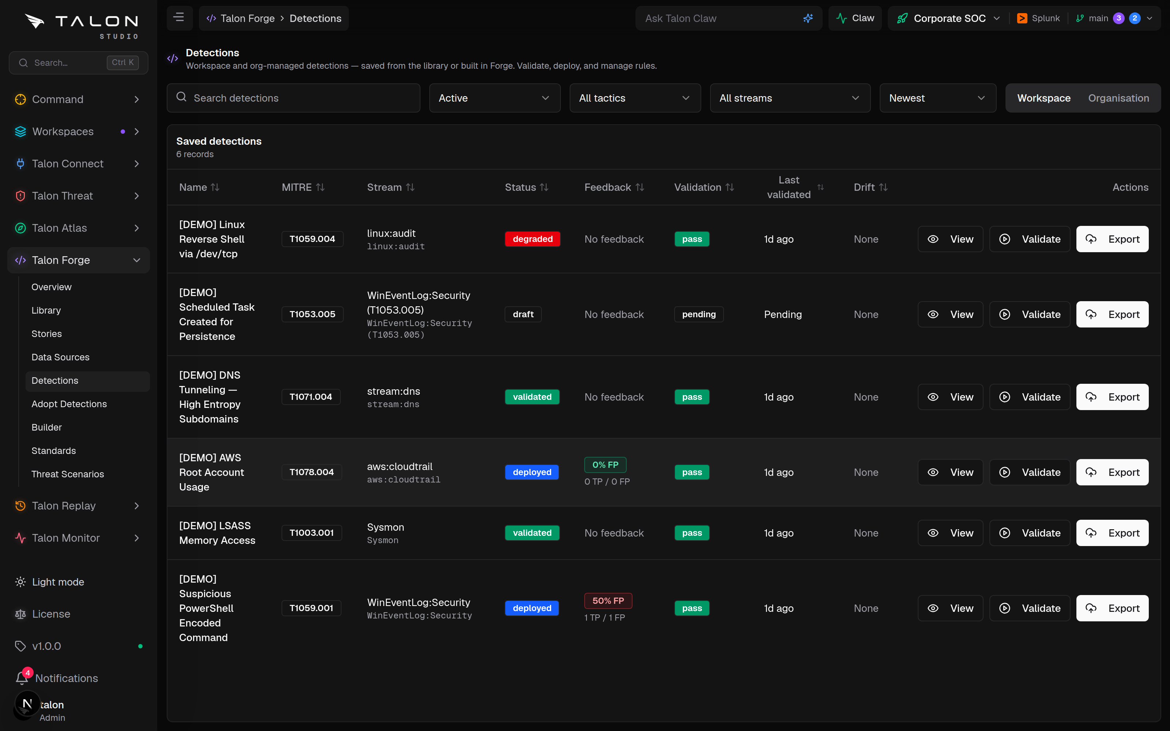Click the purple 3 badge
Viewport: 1170px width, 731px height.
click(1118, 18)
